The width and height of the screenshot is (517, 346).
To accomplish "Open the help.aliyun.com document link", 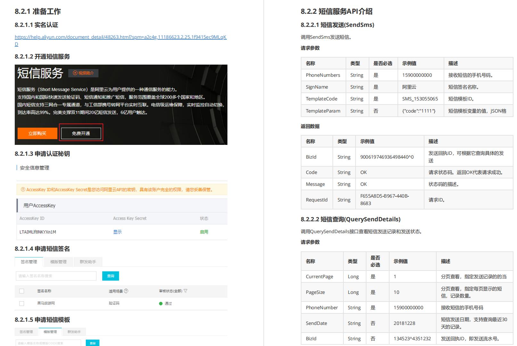I will pyautogui.click(x=120, y=37).
